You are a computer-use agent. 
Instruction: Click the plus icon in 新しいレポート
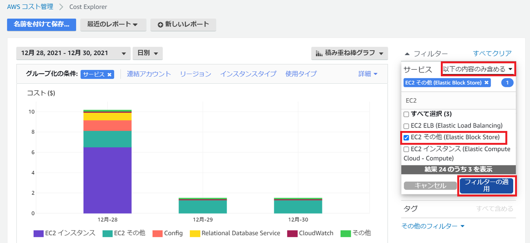coord(160,25)
